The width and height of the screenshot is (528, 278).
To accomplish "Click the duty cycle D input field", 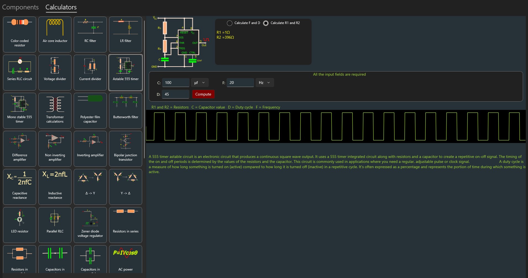I will [176, 94].
